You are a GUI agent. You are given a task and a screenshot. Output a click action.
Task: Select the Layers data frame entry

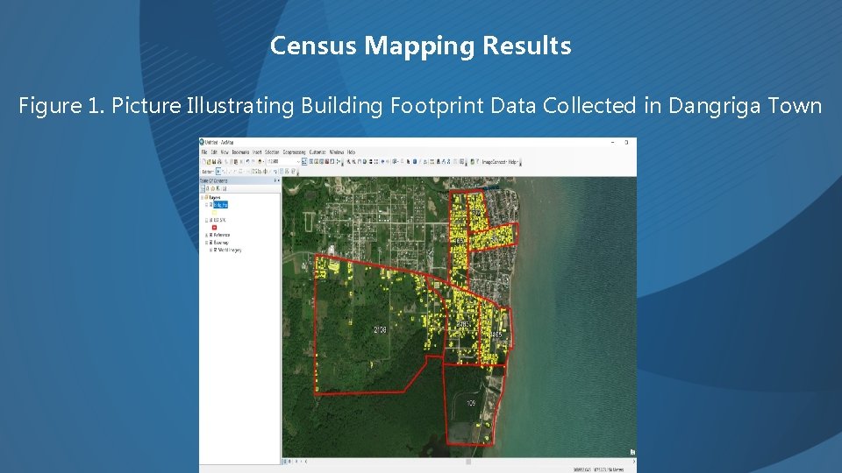tap(215, 197)
